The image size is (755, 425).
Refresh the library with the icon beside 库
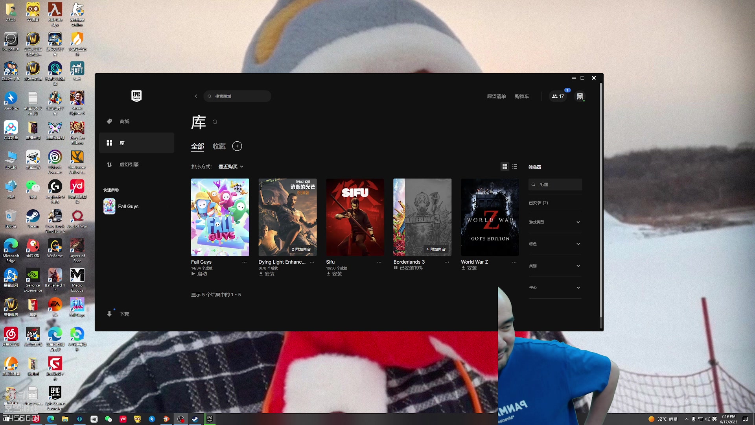click(215, 122)
